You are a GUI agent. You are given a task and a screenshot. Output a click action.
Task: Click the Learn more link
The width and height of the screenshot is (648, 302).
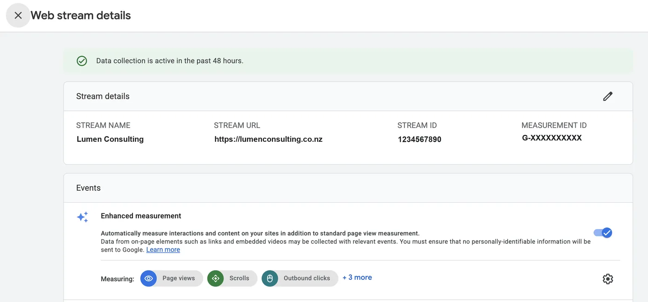tap(163, 249)
